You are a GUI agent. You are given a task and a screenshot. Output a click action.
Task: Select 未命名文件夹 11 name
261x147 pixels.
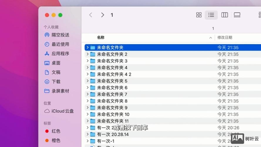click(113, 121)
